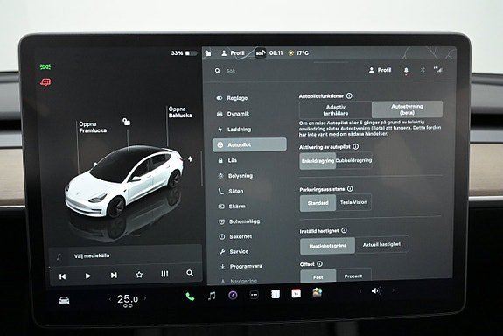Open the media equalizer icon
Viewport: 503px width, 336px height.
pyautogui.click(x=164, y=274)
